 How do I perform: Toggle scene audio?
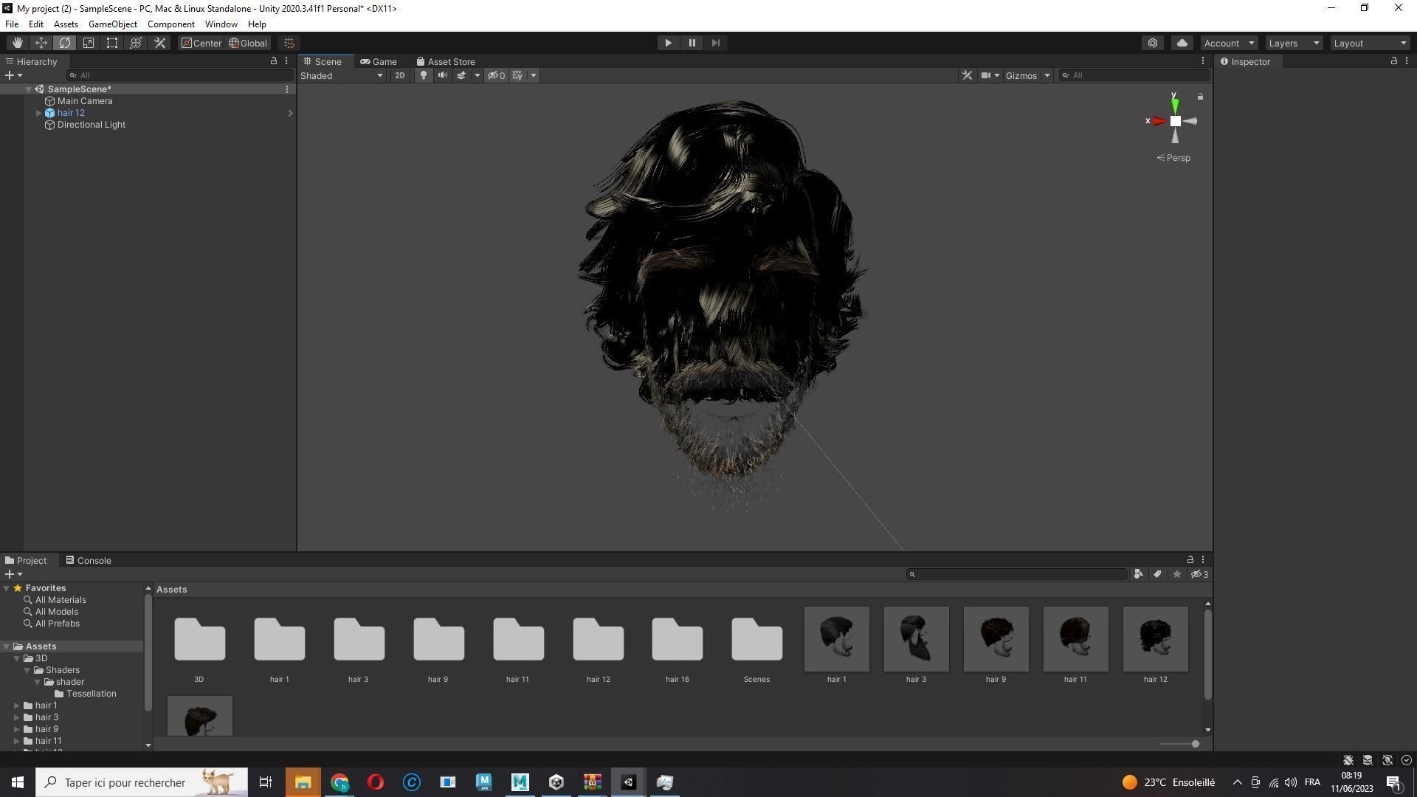click(x=443, y=75)
